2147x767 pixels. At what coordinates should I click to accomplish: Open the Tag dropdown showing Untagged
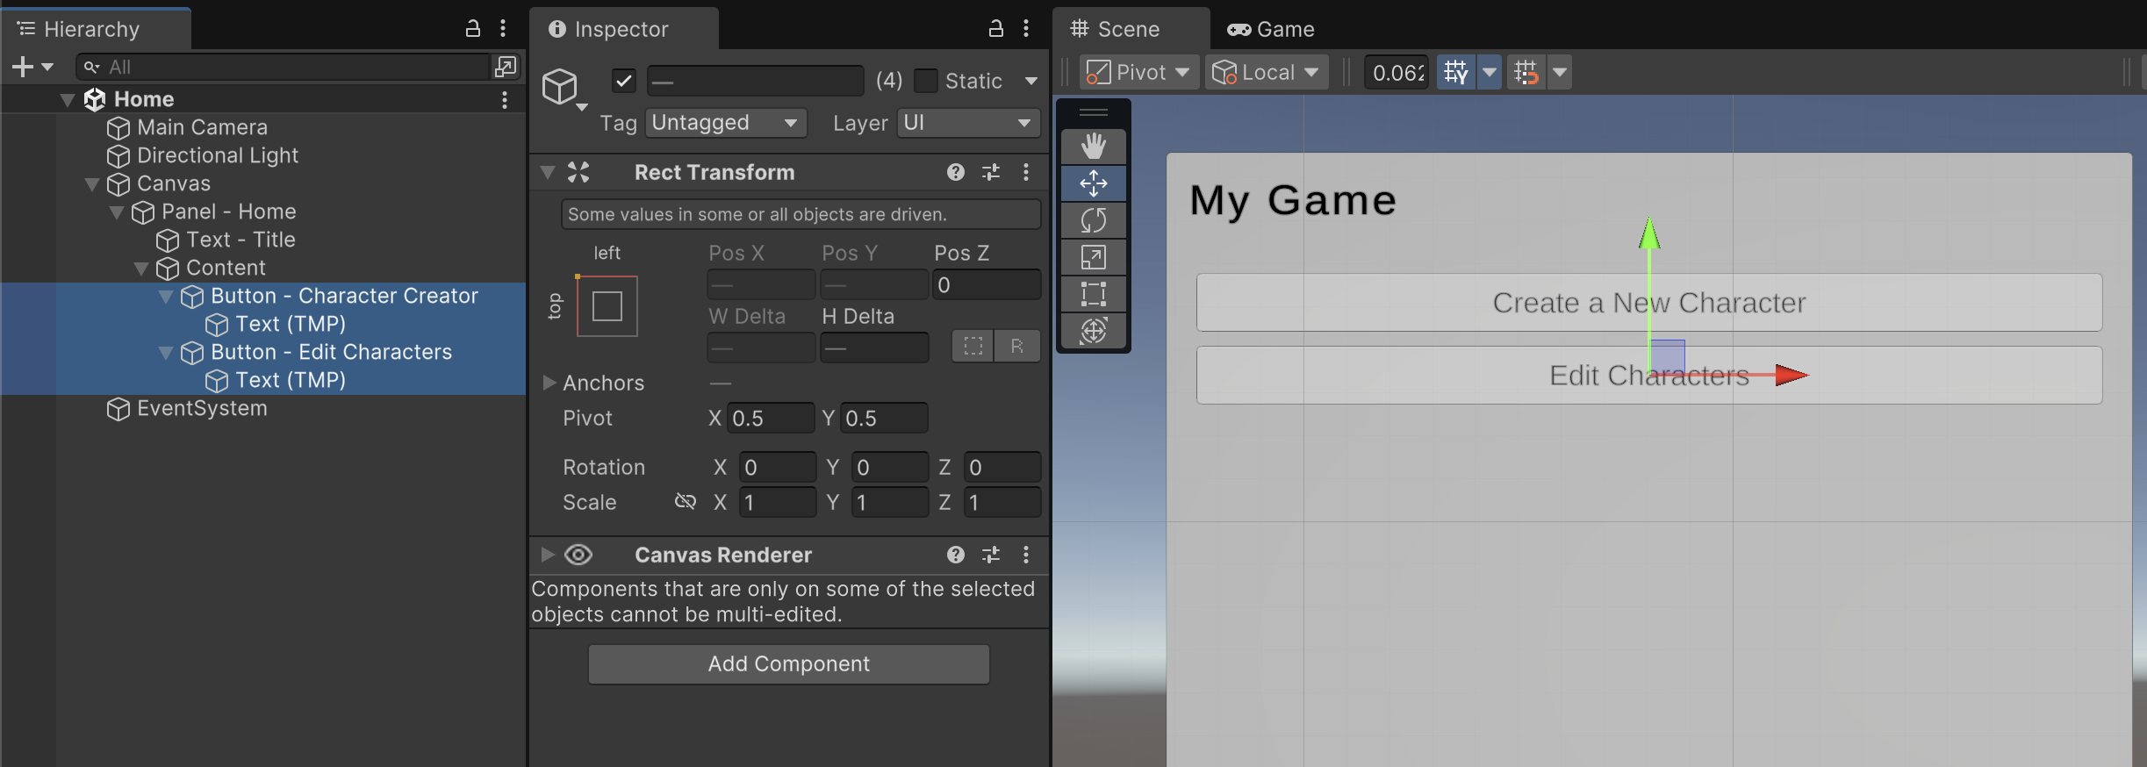point(725,123)
